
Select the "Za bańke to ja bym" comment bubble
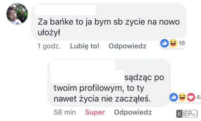pyautogui.click(x=109, y=22)
